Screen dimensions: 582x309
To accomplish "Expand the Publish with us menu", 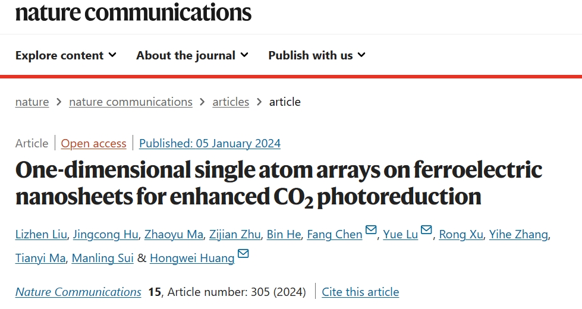I will [x=317, y=55].
